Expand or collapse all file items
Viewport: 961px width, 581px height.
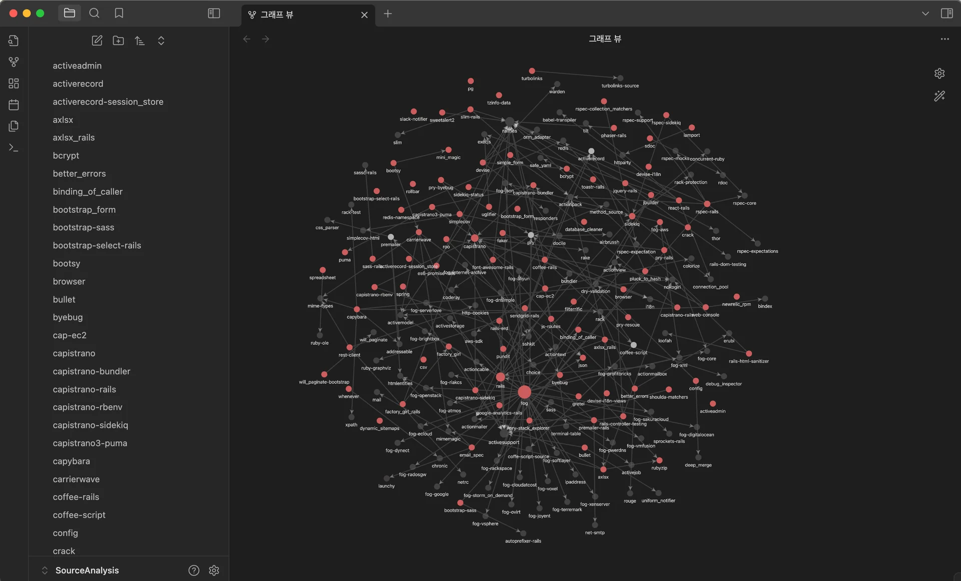(x=161, y=40)
